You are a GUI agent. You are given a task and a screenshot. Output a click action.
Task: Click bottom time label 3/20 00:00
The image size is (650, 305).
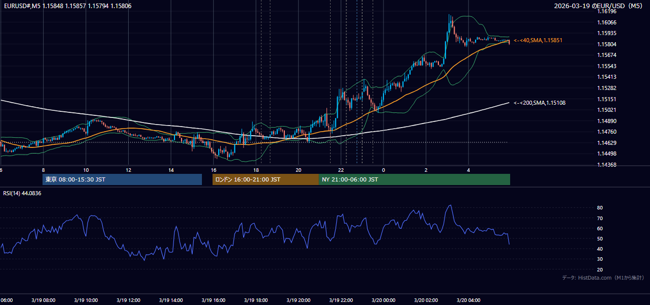pyautogui.click(x=383, y=300)
